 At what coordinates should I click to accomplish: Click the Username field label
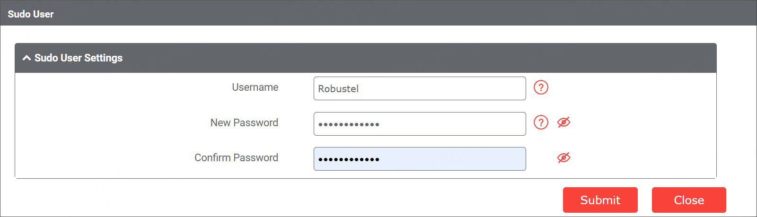pos(255,87)
